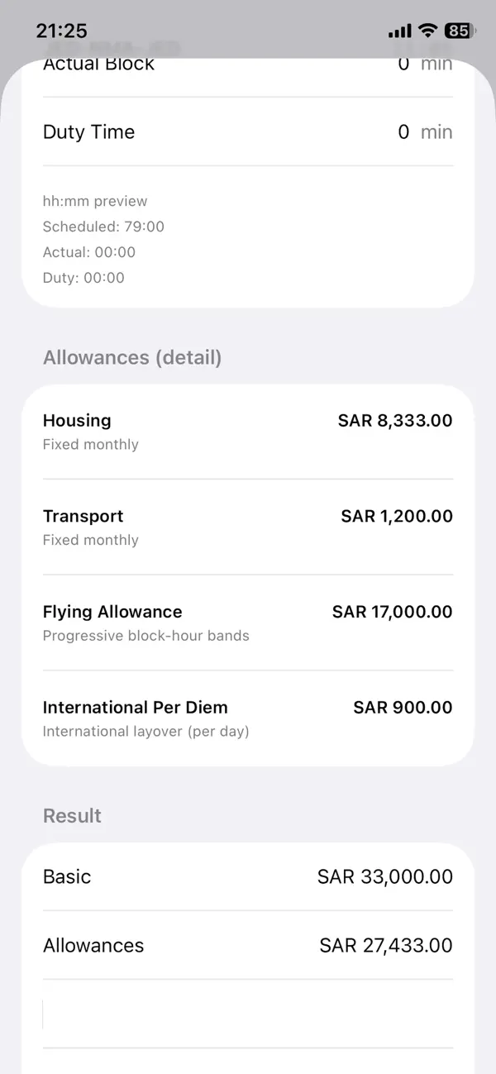Tap the Scheduled: 79:00 preview line
The height and width of the screenshot is (1074, 496).
click(x=103, y=227)
